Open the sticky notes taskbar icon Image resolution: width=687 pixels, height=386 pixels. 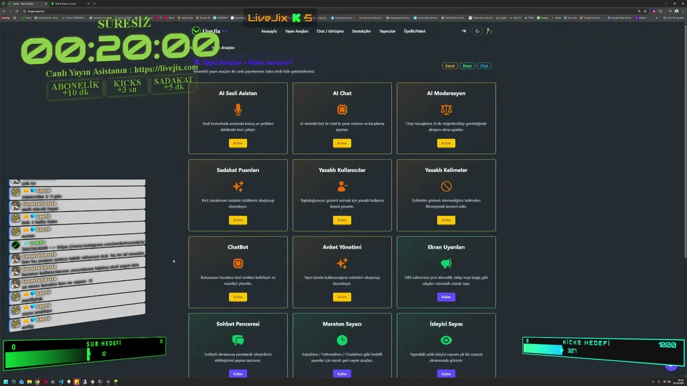(77, 382)
